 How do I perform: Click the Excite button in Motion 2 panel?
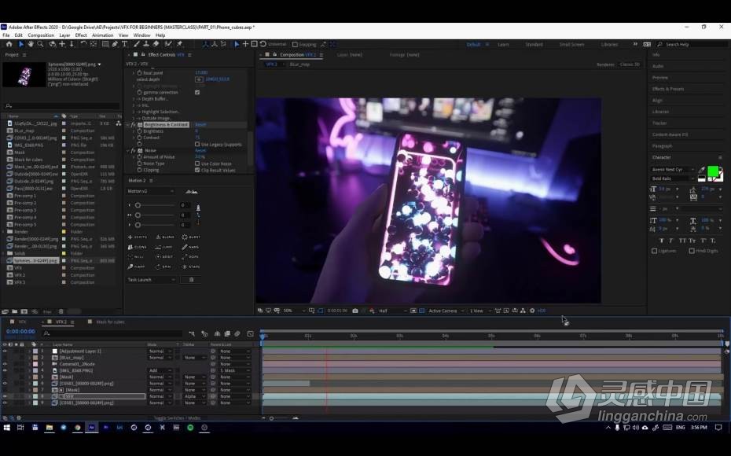click(x=138, y=237)
